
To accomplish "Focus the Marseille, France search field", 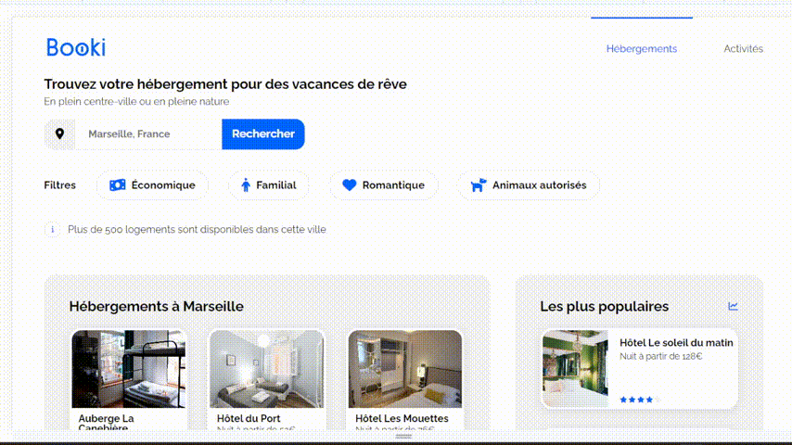I will coord(148,133).
